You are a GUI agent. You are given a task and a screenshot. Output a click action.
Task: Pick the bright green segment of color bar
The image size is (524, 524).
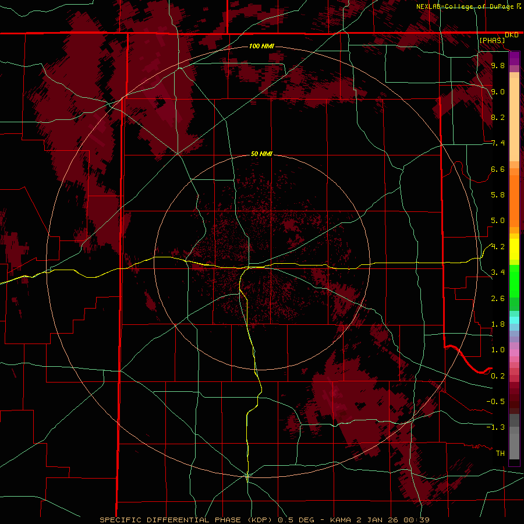[514, 281]
